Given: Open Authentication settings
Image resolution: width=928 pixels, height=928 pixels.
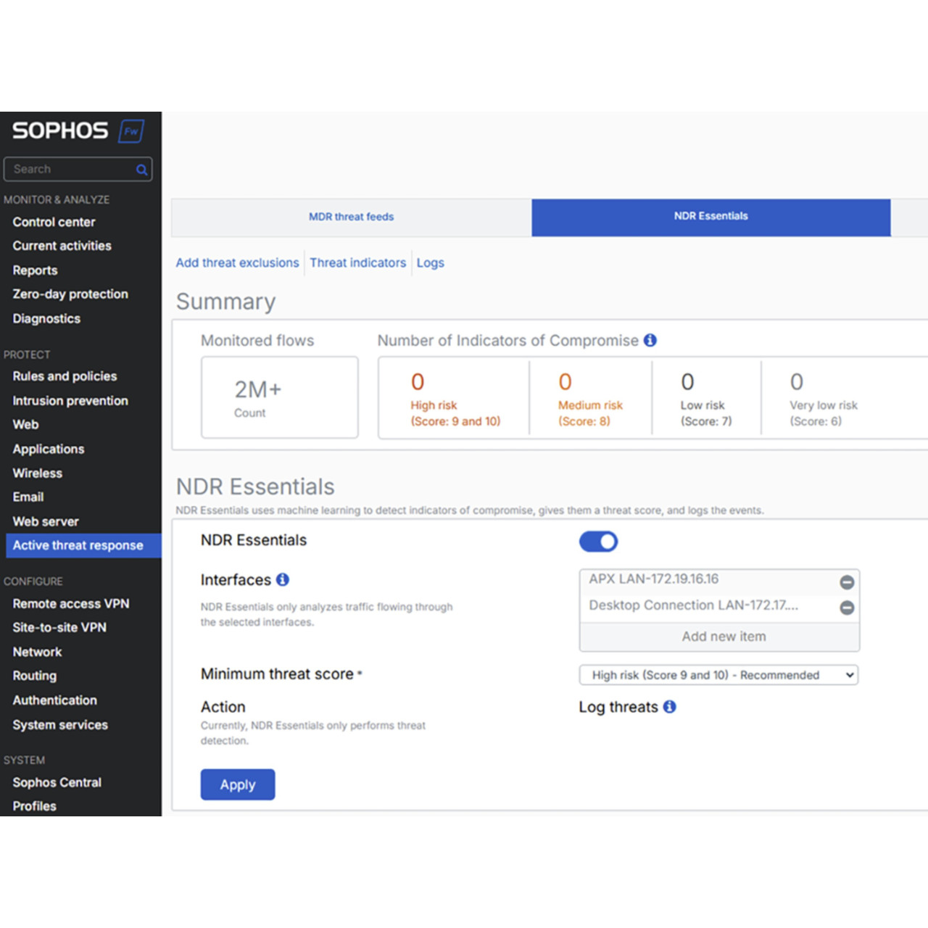Looking at the screenshot, I should (55, 700).
